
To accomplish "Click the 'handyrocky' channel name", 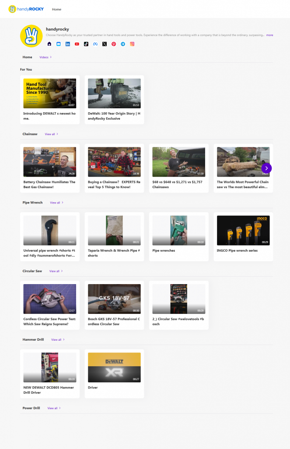I will pos(57,29).
